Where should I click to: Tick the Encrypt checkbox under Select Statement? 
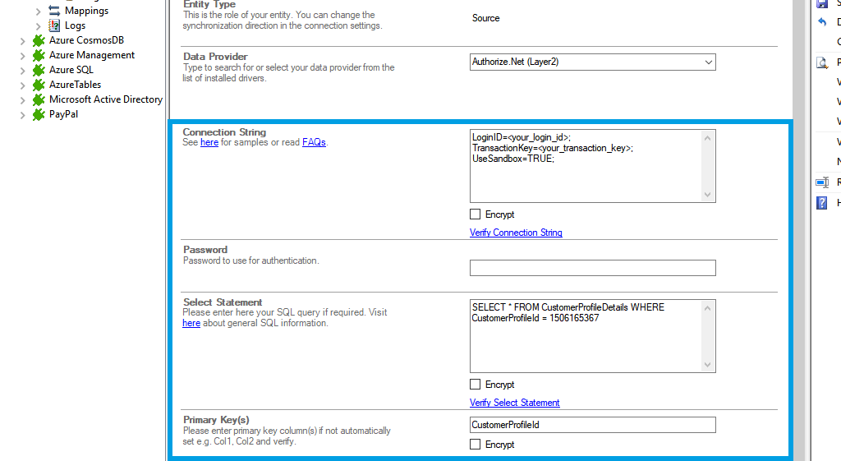475,385
